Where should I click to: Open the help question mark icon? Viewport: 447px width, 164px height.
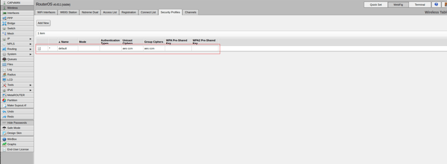(x=436, y=4)
